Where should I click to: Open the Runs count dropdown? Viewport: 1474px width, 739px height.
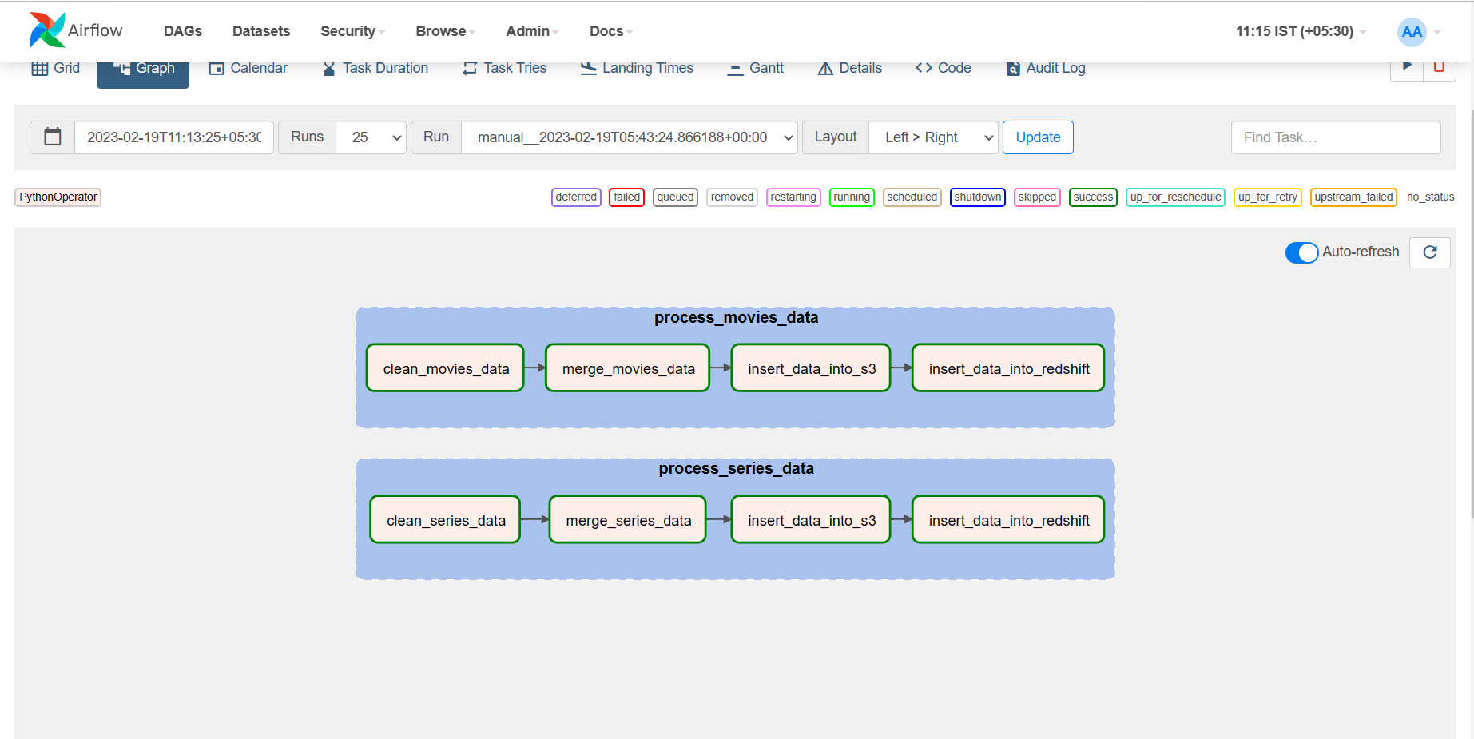click(371, 137)
